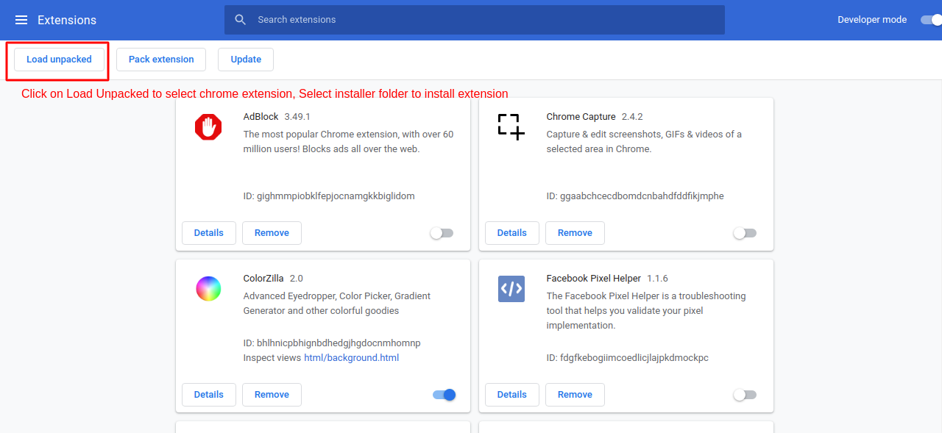This screenshot has height=433, width=942.
Task: Remove the Facebook Pixel Helper extension
Action: (x=575, y=395)
